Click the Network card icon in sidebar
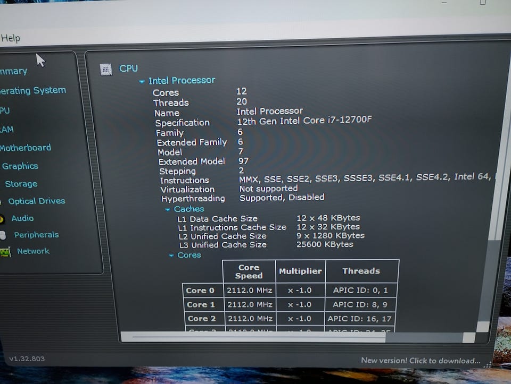 click(5, 252)
